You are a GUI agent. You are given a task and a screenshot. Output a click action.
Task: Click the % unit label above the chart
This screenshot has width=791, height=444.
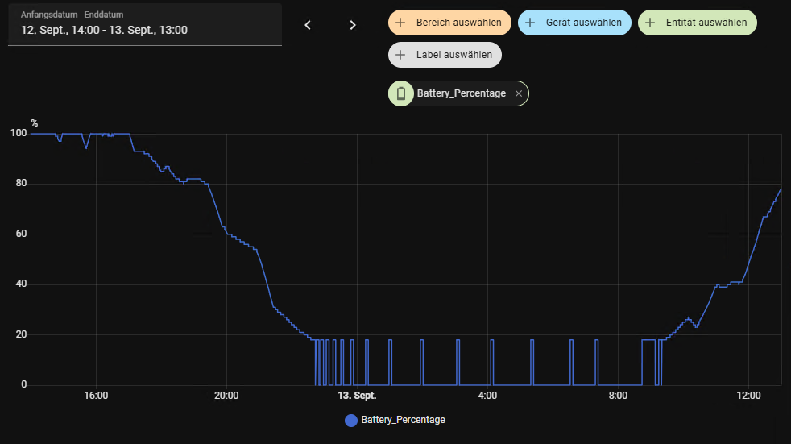point(35,123)
